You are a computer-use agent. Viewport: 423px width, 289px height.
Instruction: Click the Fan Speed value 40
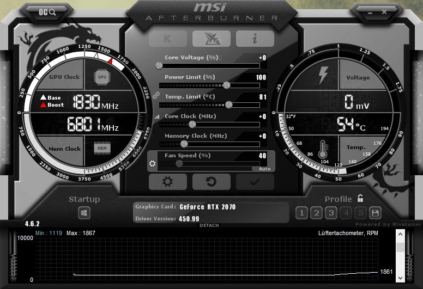tap(263, 156)
